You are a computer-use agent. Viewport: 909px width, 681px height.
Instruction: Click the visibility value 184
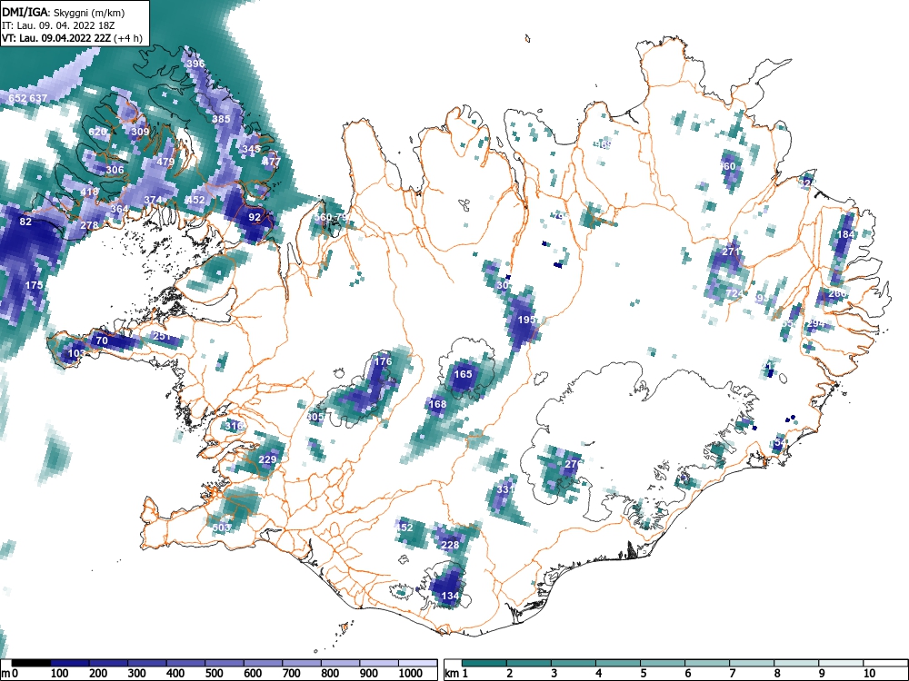point(845,234)
